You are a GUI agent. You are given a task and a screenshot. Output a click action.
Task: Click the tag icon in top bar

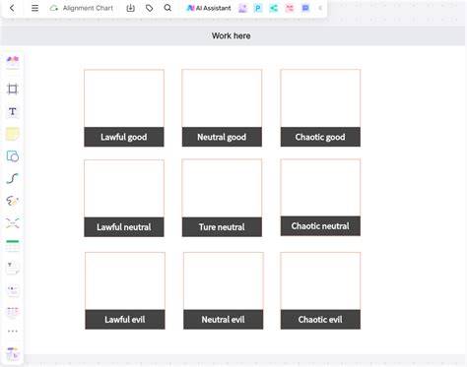pos(149,8)
